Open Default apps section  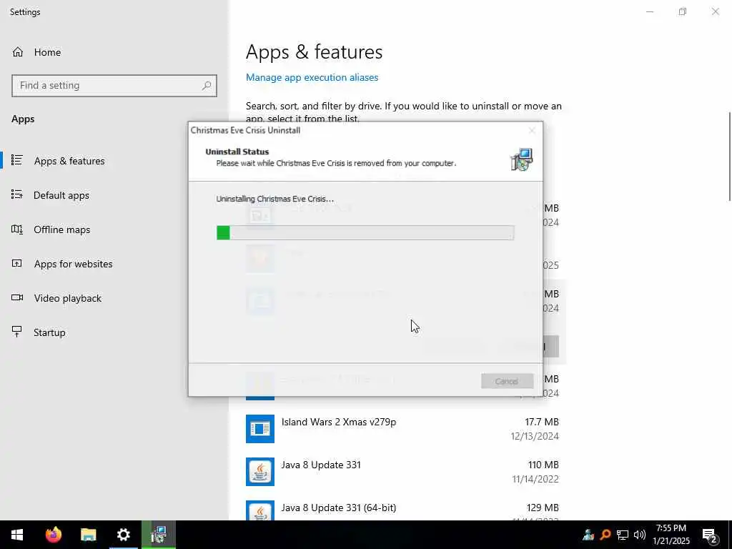coord(61,195)
